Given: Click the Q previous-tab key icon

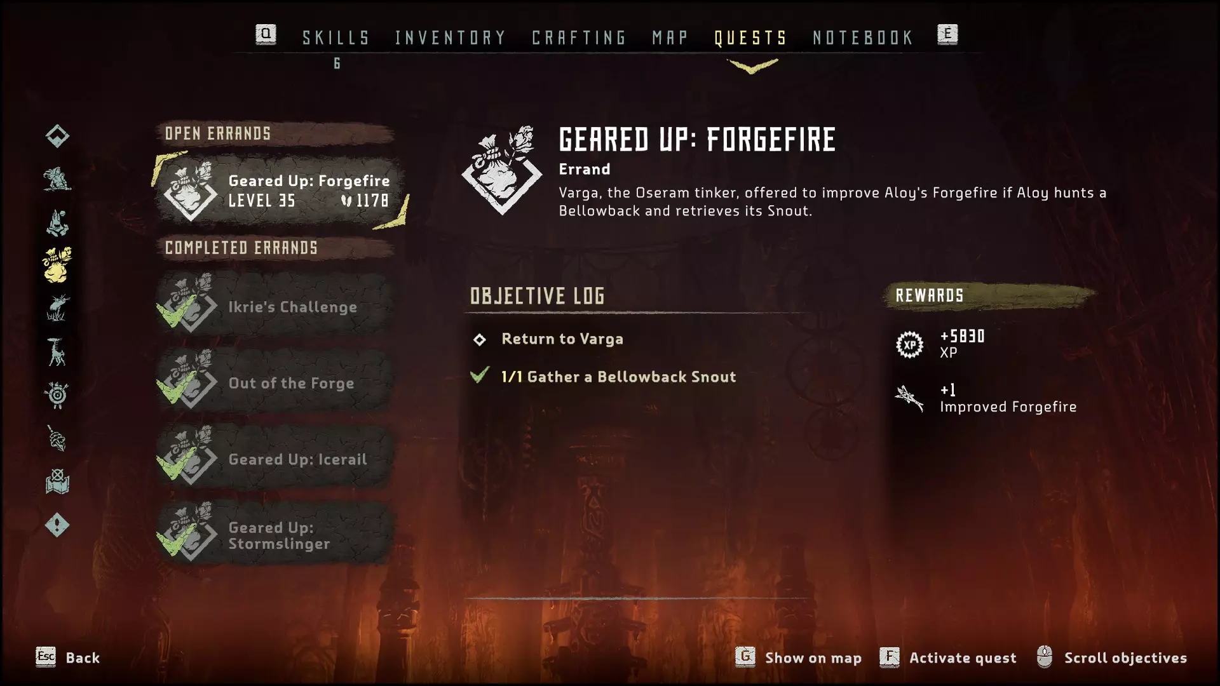Looking at the screenshot, I should click(266, 34).
